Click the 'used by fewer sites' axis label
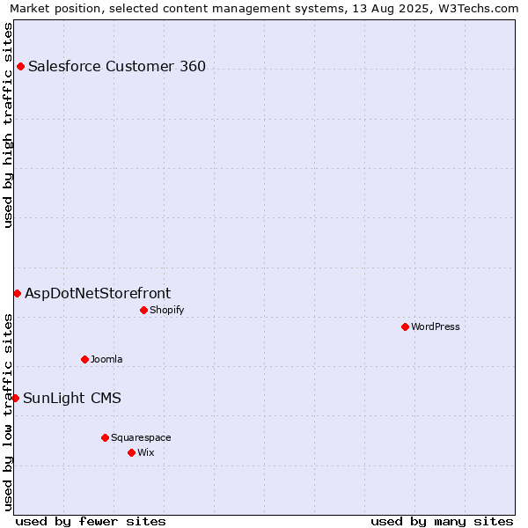Screen dimensions: 528x528 (91, 522)
